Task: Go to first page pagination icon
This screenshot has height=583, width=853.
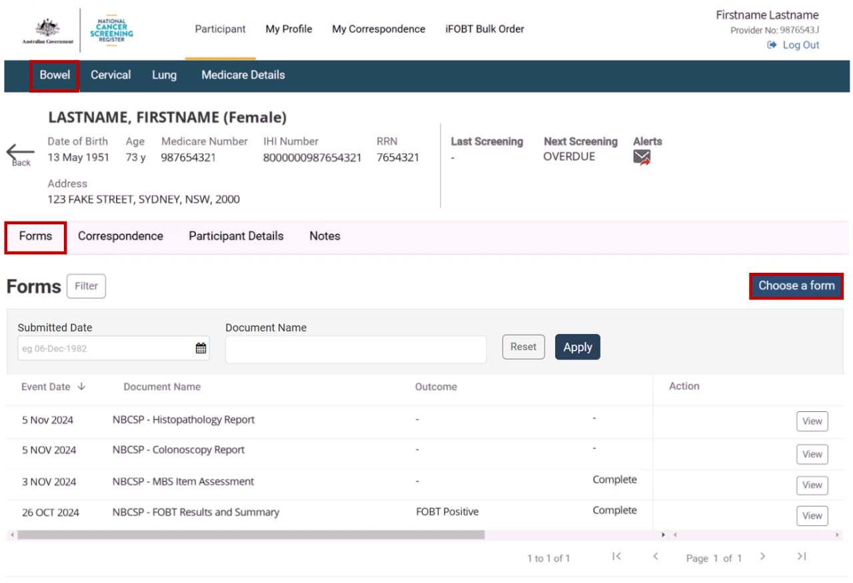Action: coord(616,556)
